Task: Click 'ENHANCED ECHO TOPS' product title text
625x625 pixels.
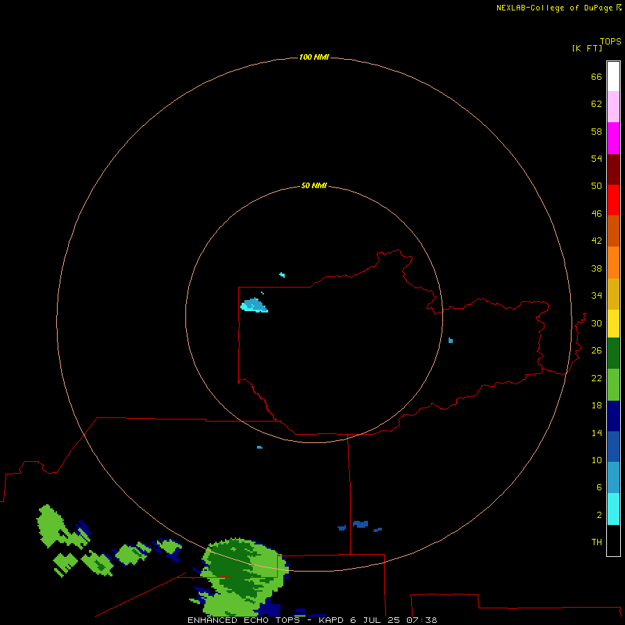Action: click(x=244, y=620)
